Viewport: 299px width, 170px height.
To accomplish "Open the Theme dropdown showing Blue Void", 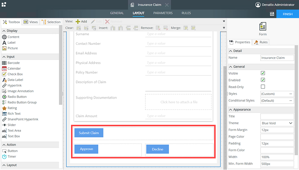I will click(277, 123).
